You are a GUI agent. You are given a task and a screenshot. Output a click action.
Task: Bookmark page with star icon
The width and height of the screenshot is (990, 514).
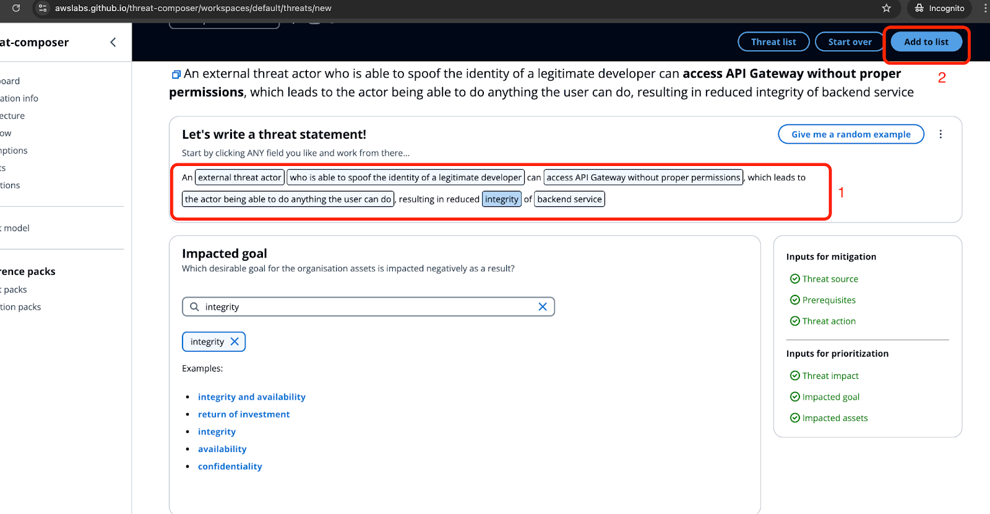(886, 8)
